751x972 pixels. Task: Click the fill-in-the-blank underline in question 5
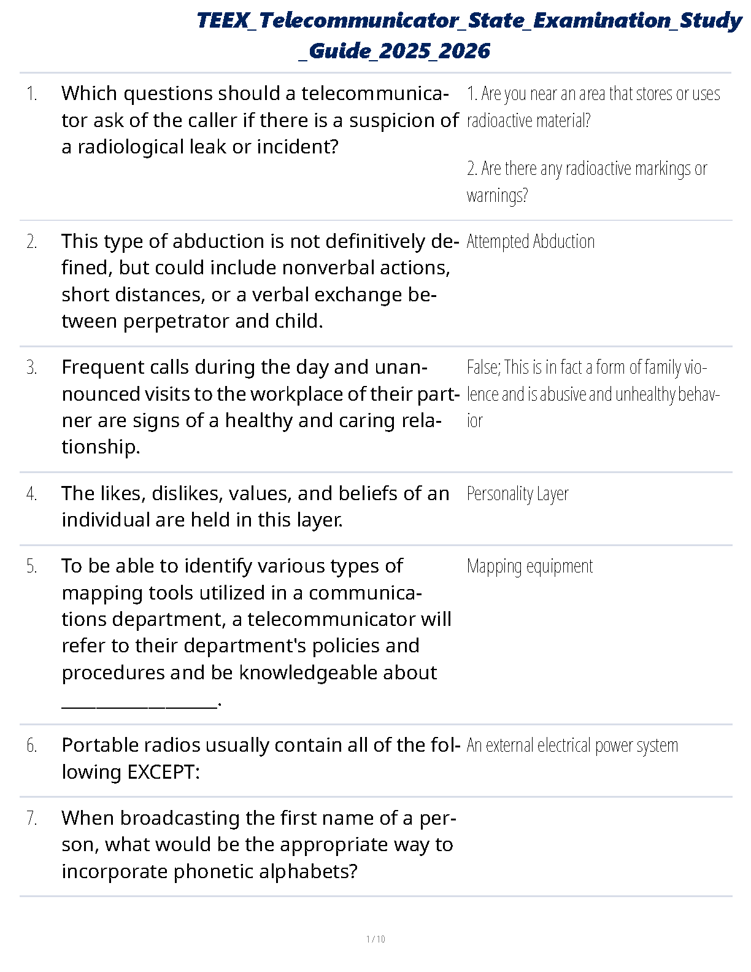pos(140,704)
